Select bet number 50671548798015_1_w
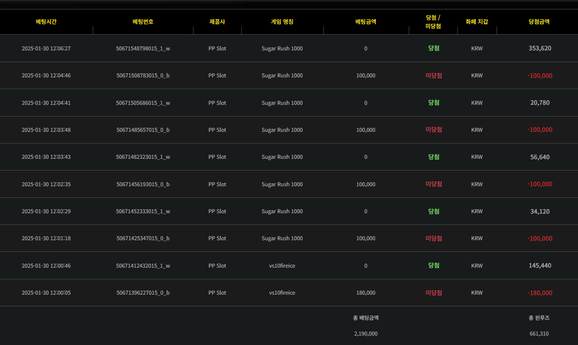 click(x=143, y=49)
